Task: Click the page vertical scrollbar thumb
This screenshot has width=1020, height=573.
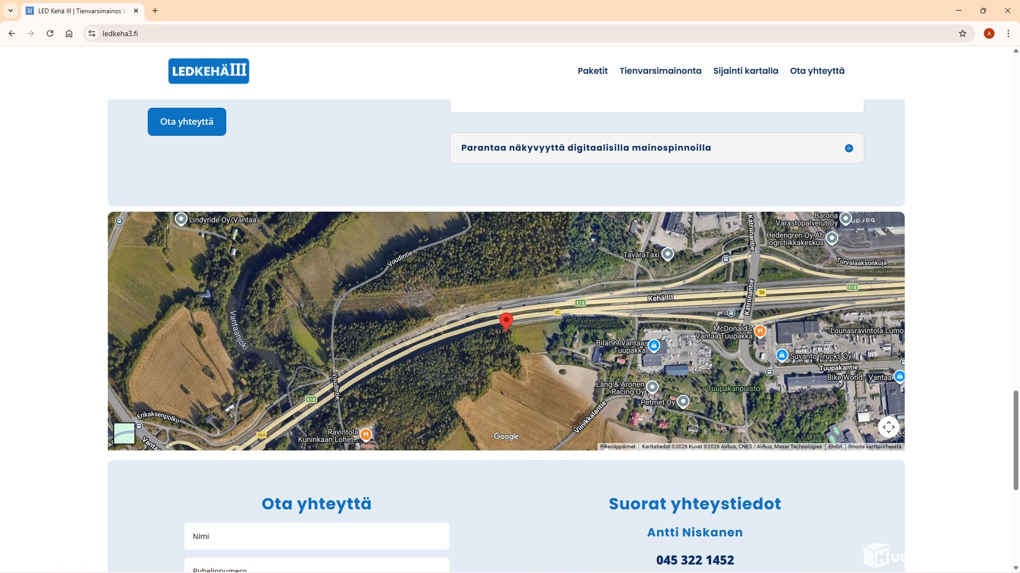Action: (x=1016, y=440)
